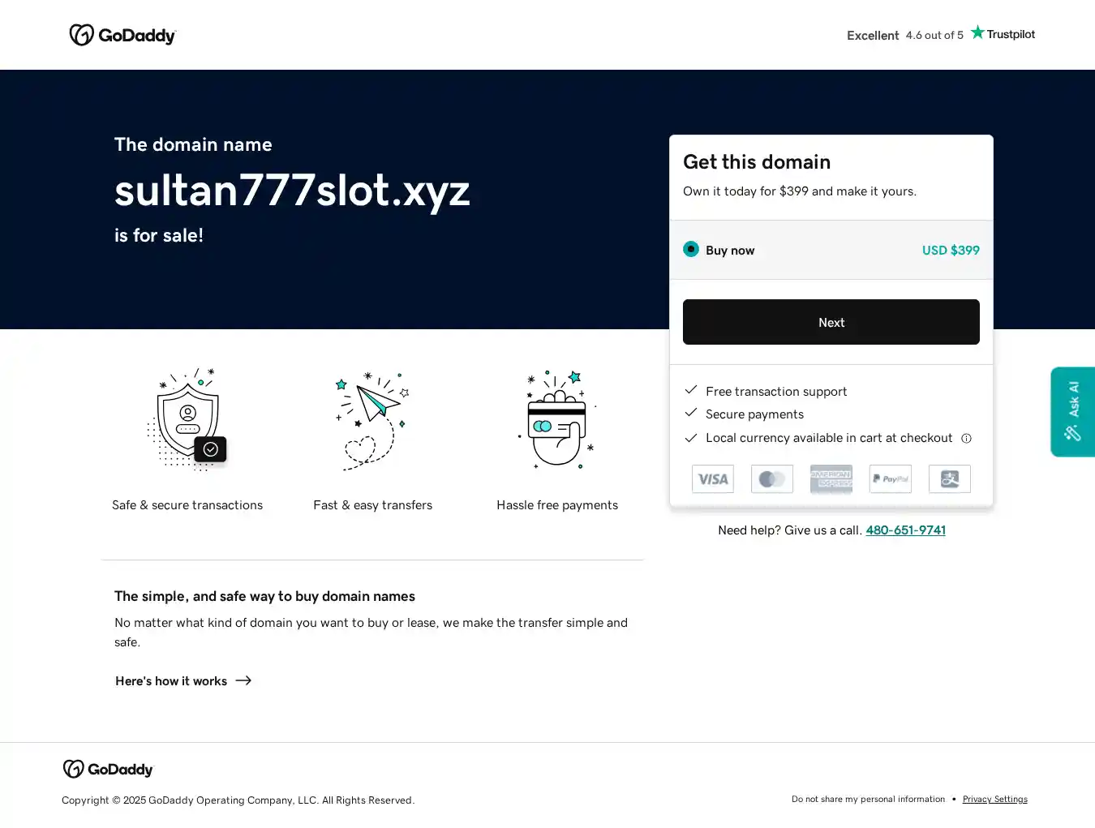Click the Visa card icon

point(713,479)
